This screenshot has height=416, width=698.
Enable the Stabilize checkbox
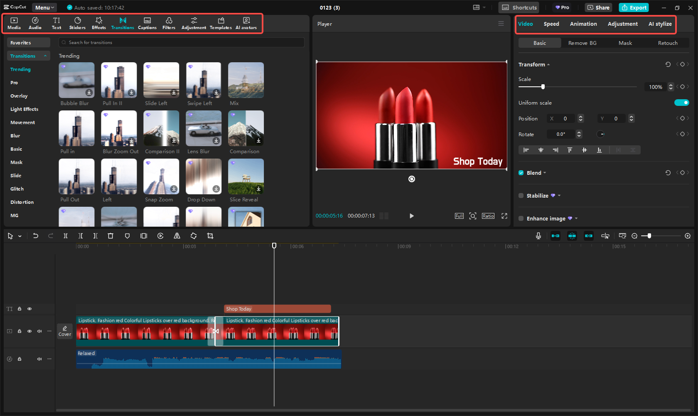pos(521,195)
